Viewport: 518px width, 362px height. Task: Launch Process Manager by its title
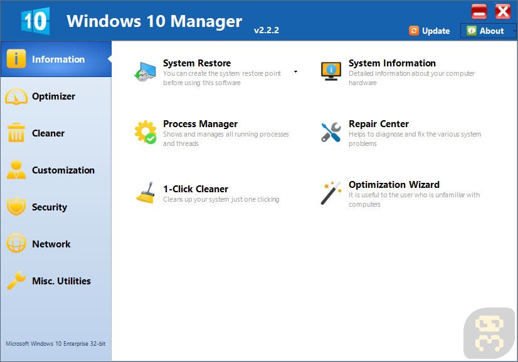point(200,124)
